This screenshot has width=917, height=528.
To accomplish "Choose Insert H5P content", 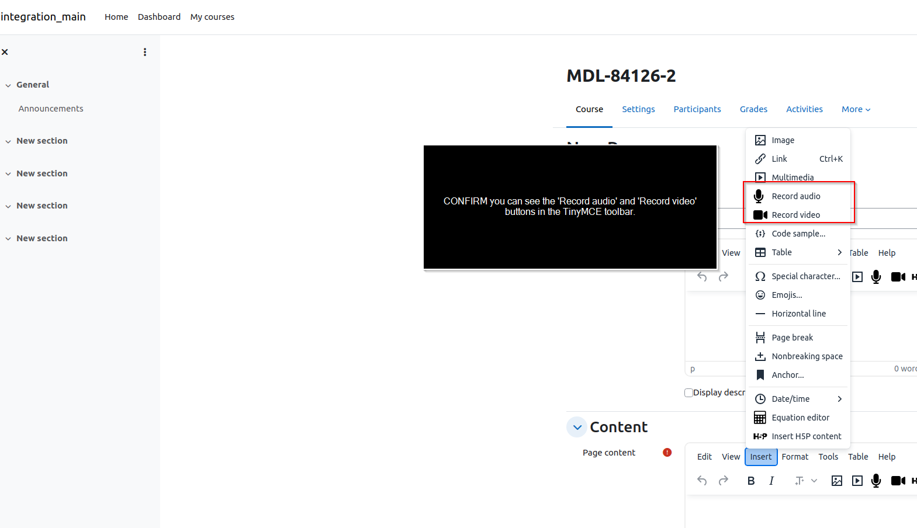I will (798, 436).
